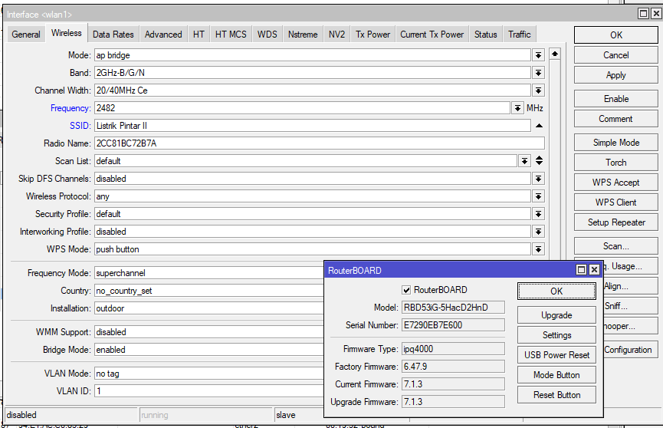This screenshot has height=428, width=663.
Task: Click the disabled status bar entry
Action: (x=71, y=415)
